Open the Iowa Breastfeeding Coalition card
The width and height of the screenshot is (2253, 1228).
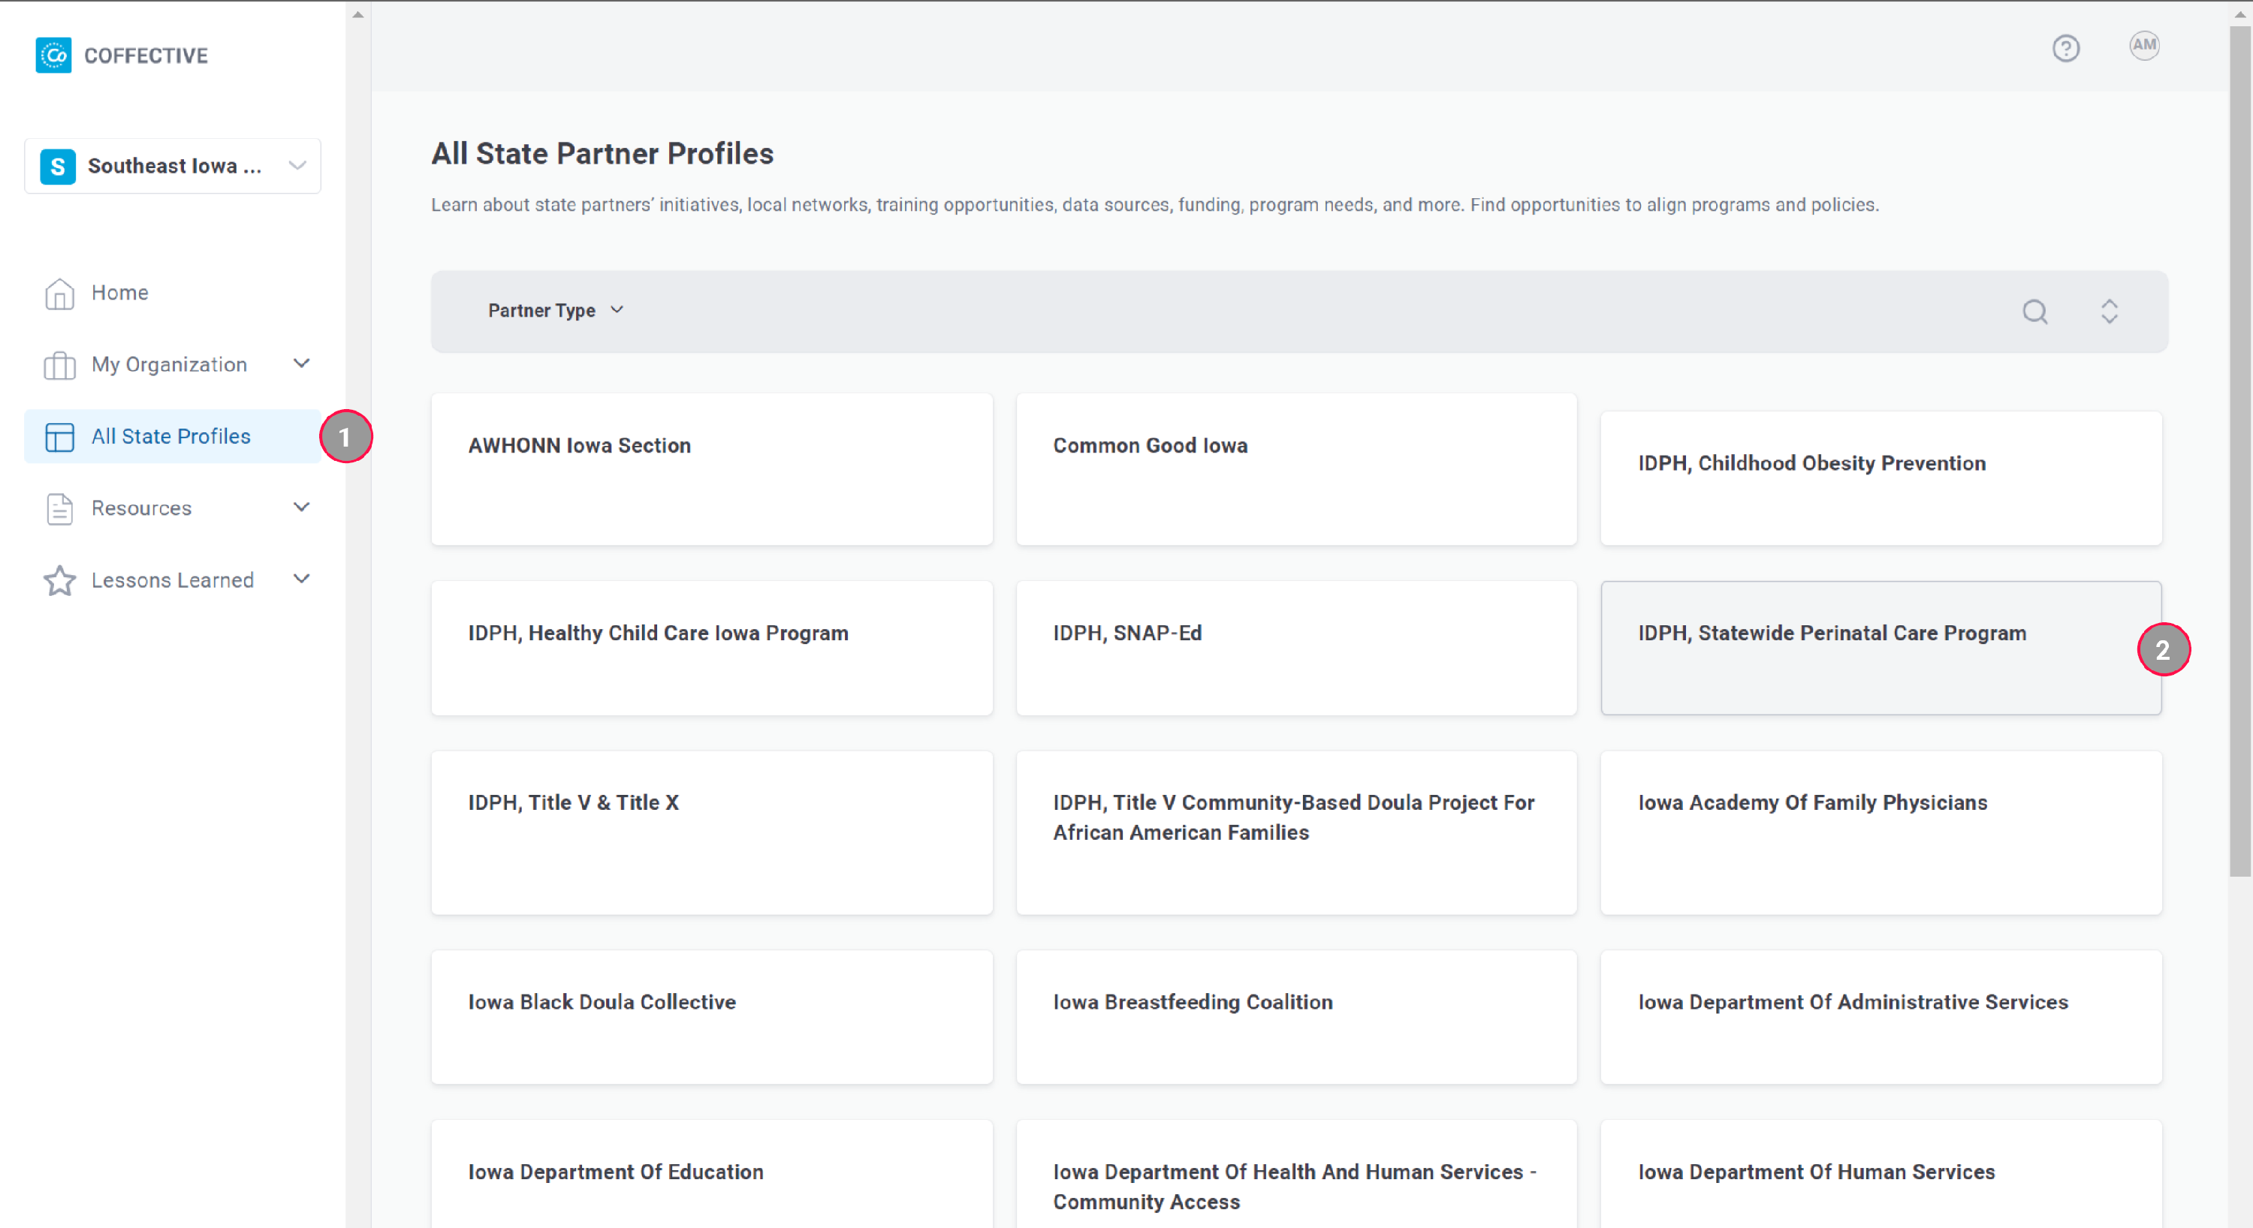1295,1016
